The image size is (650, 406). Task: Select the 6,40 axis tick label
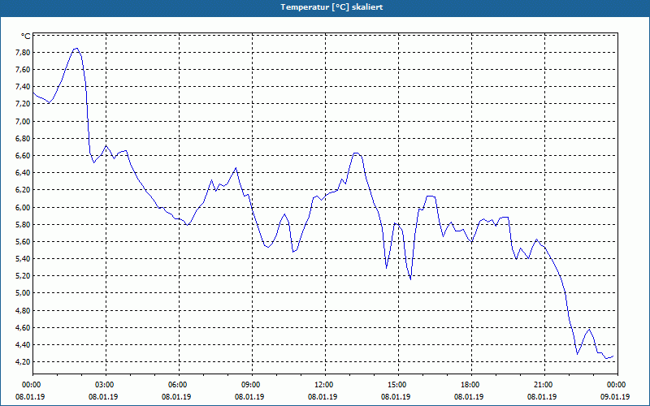point(23,173)
